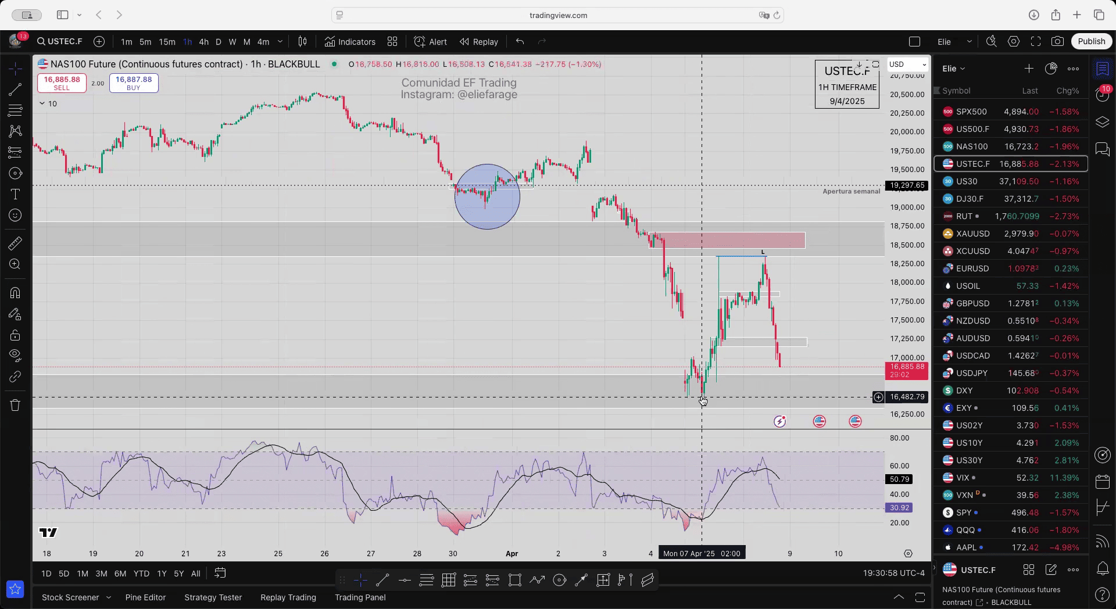The image size is (1116, 609).
Task: Select the 1m timeframe
Action: coord(126,42)
